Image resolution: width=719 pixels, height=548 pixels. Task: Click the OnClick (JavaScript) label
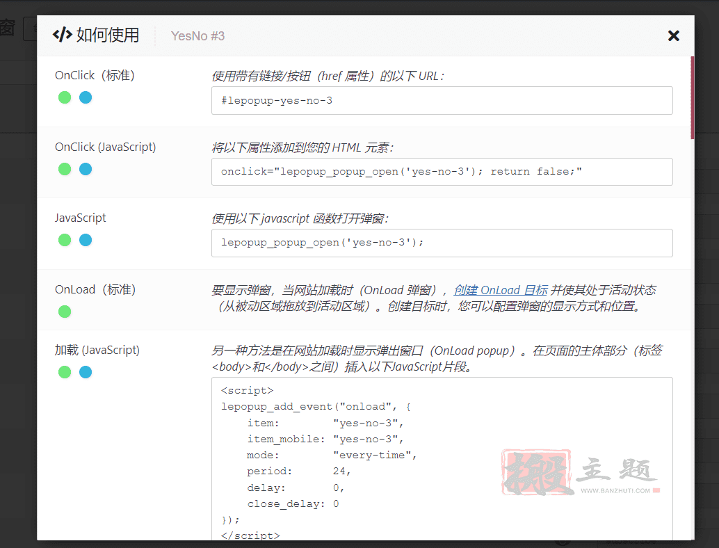click(x=106, y=147)
